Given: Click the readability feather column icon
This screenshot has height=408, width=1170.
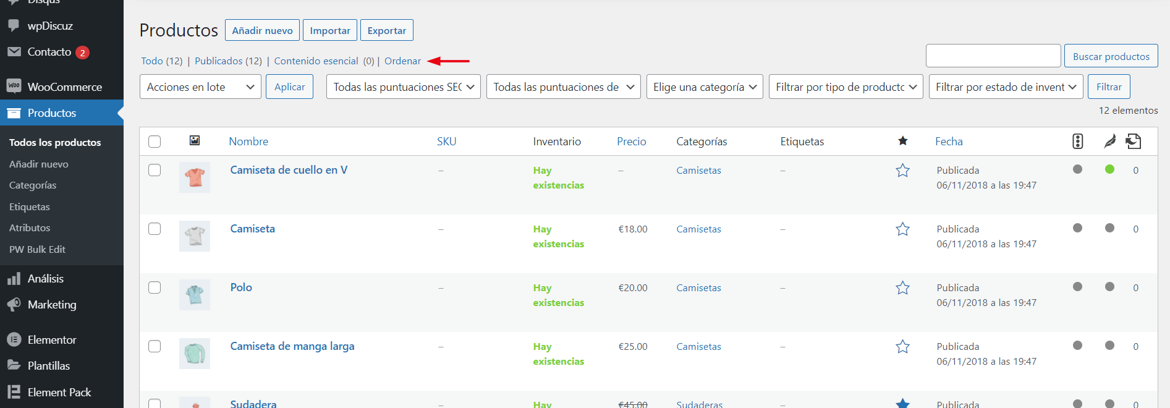Looking at the screenshot, I should (1110, 141).
